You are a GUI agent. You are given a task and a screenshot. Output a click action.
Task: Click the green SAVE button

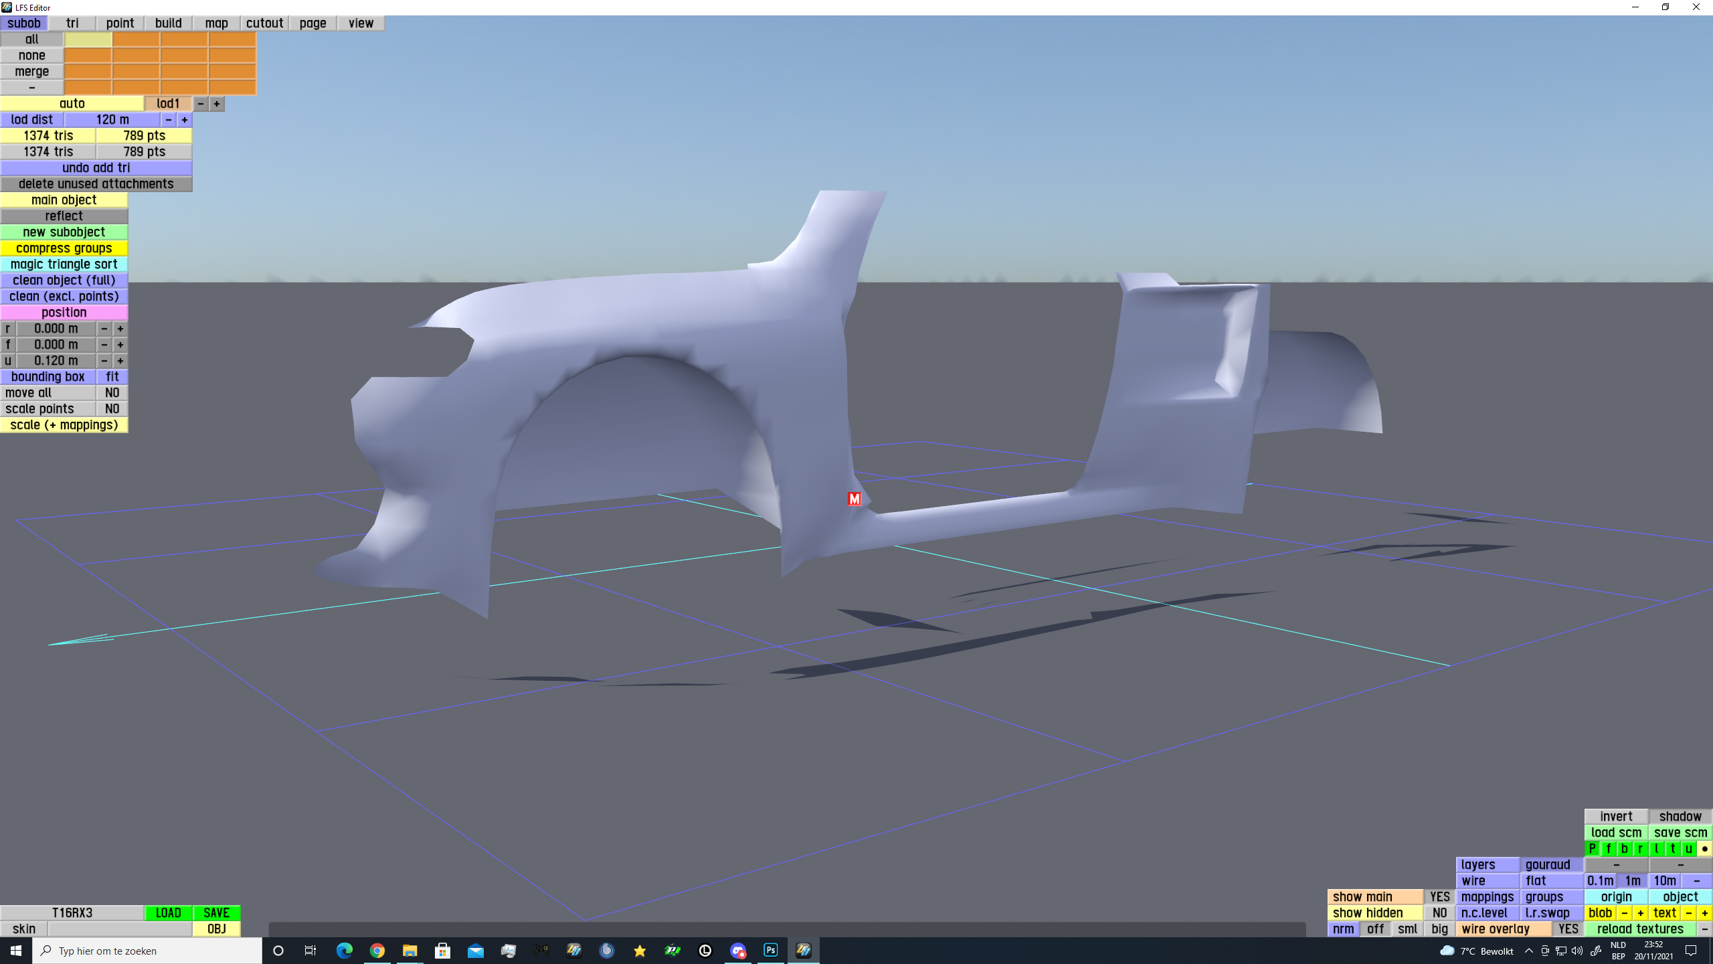pyautogui.click(x=216, y=913)
